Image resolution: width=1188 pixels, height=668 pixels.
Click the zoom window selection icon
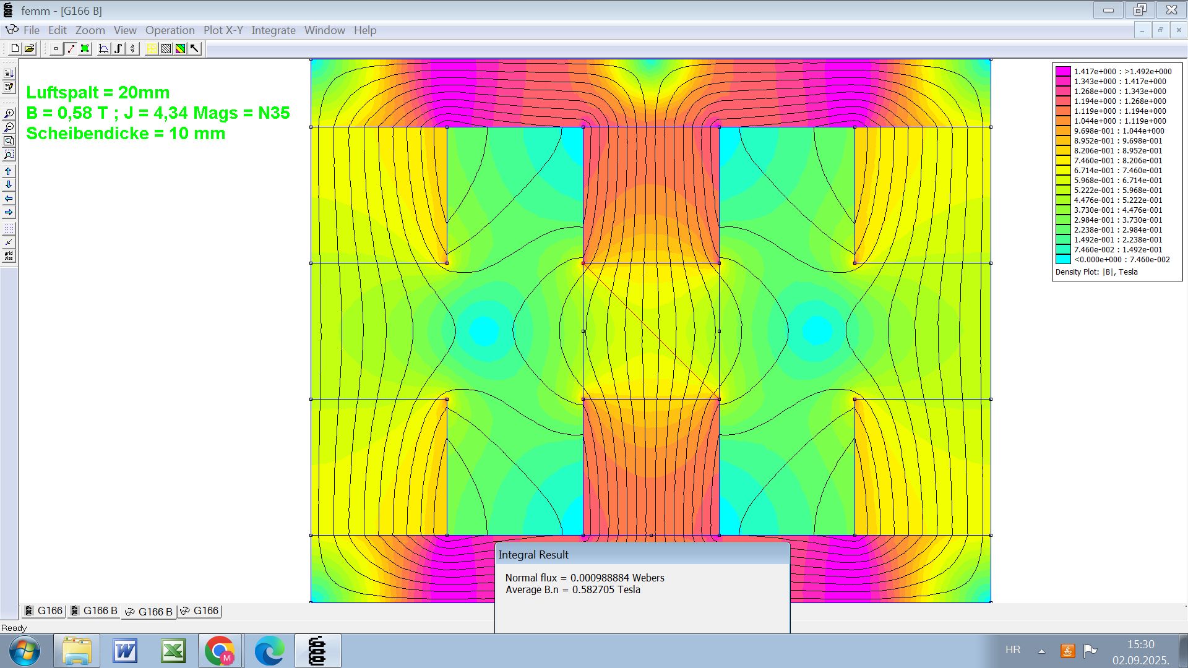9,154
